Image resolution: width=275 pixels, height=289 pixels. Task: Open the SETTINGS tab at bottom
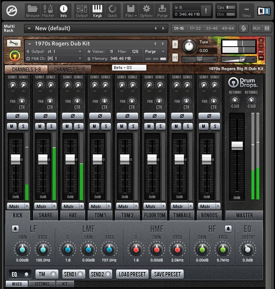[42, 284]
